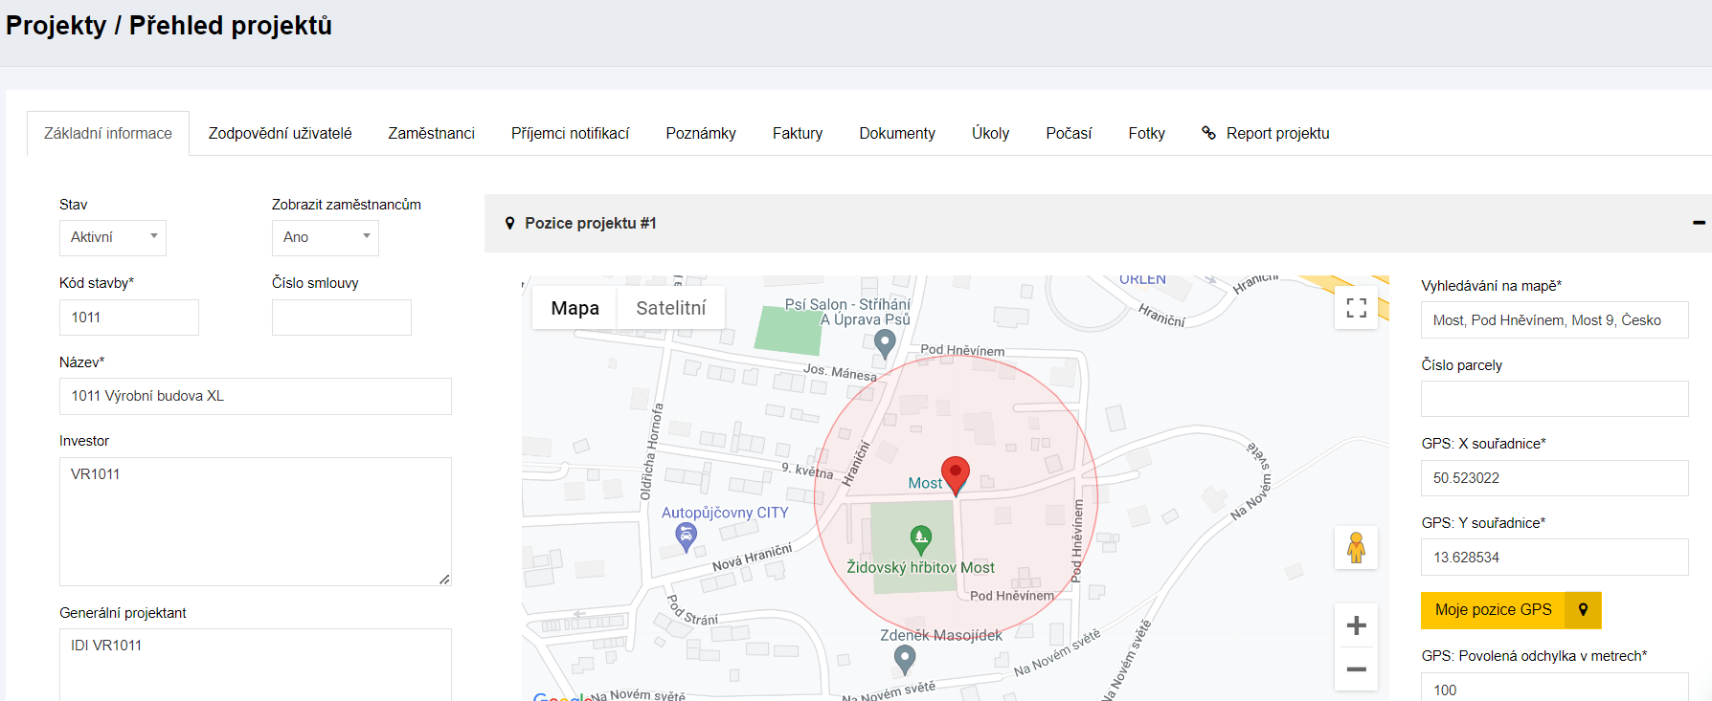Click the red location pin on map
The image size is (1712, 701).
pyautogui.click(x=955, y=472)
